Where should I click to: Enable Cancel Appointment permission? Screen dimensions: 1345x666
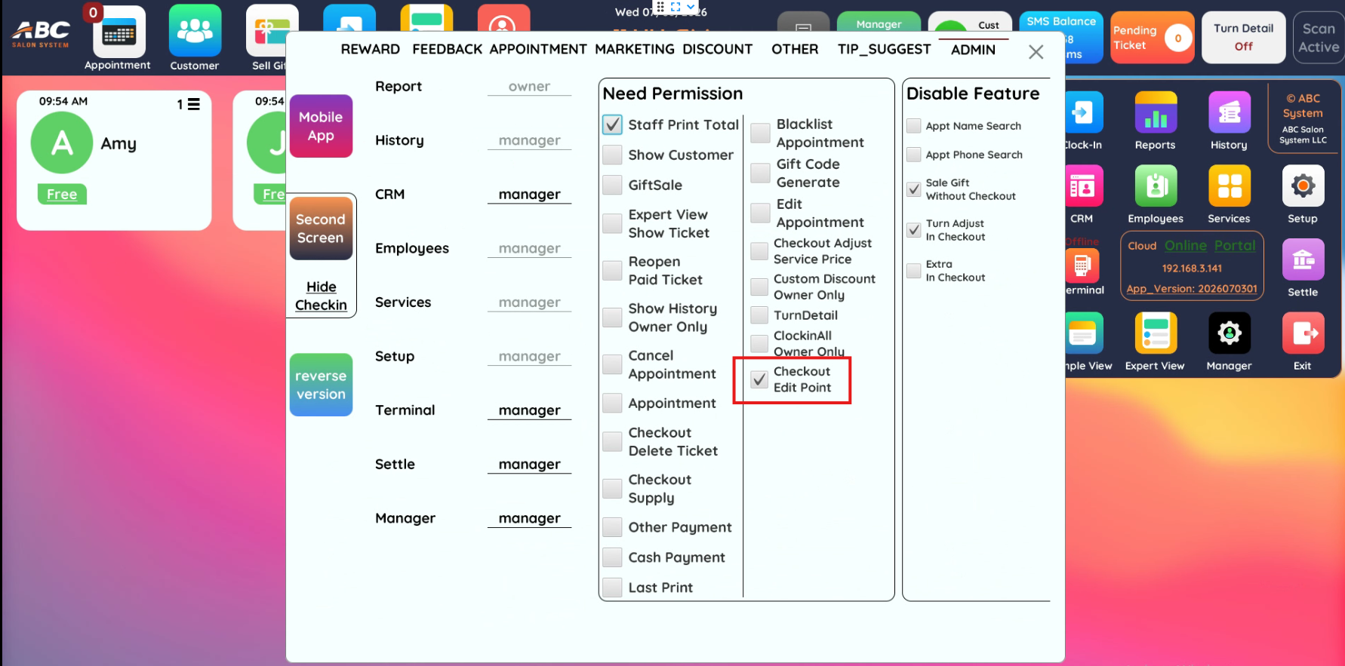click(x=612, y=364)
